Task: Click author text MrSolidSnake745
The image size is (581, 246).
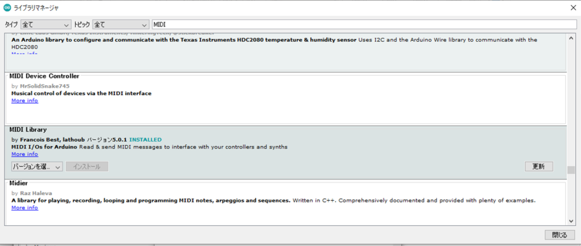Action: (x=44, y=86)
